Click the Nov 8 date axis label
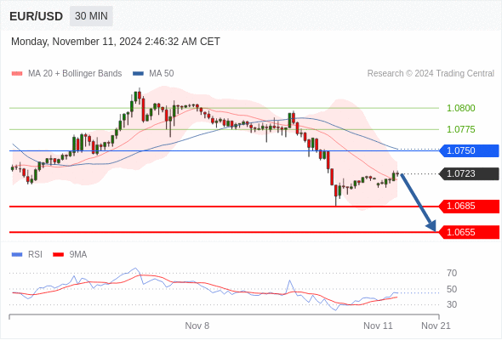This screenshot has width=502, height=340. coord(197,326)
